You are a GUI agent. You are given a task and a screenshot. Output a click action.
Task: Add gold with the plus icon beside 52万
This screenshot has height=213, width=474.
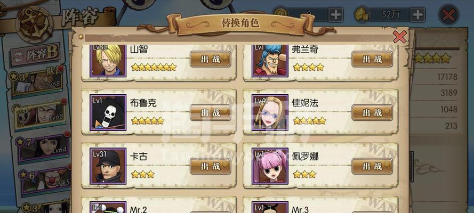click(417, 14)
